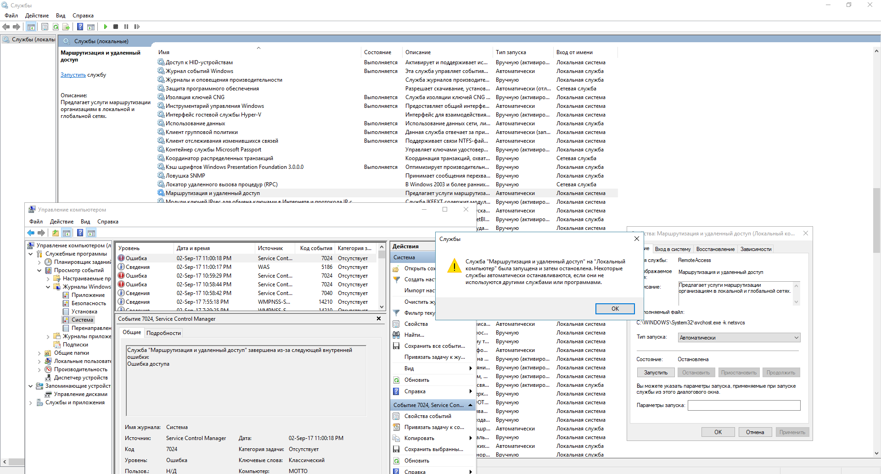Click Свойства событий in Actions pane

tap(427, 416)
